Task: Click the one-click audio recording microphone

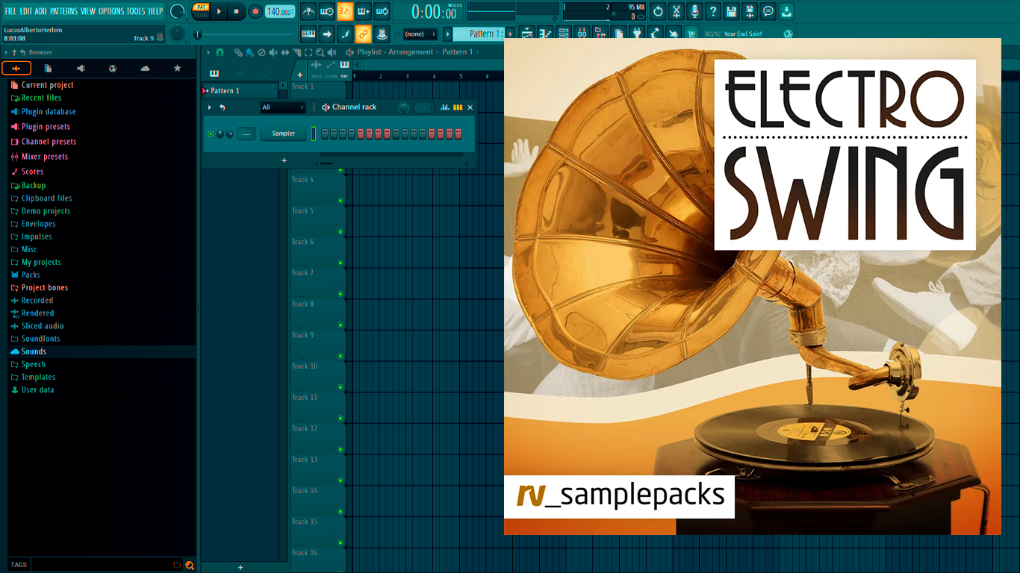Action: [x=694, y=11]
